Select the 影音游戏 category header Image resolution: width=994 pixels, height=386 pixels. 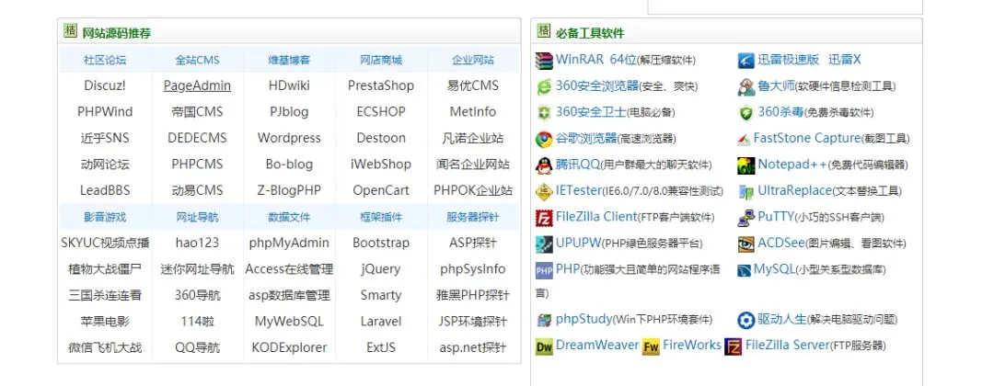pyautogui.click(x=105, y=217)
